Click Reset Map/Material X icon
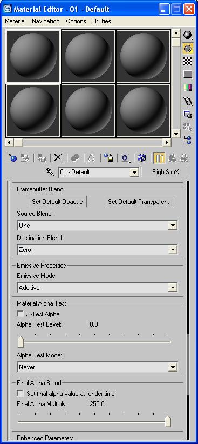 point(58,158)
